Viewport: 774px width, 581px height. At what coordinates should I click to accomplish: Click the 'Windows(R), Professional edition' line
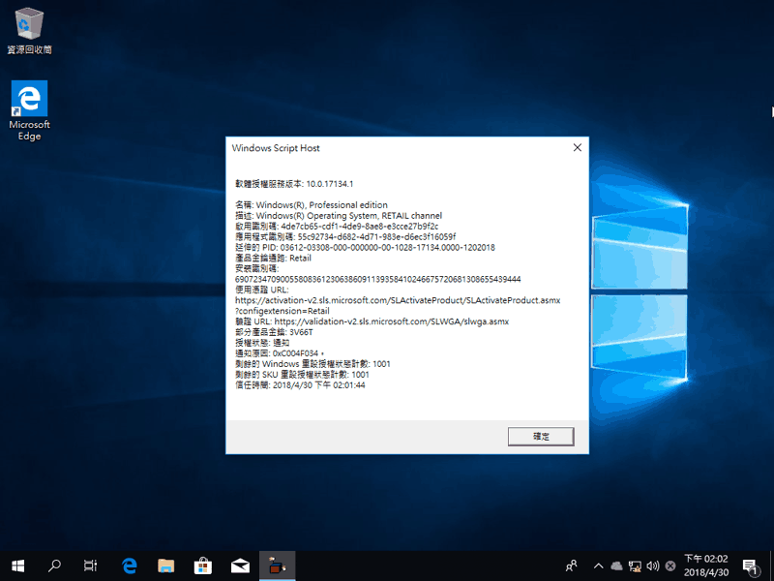pos(312,205)
